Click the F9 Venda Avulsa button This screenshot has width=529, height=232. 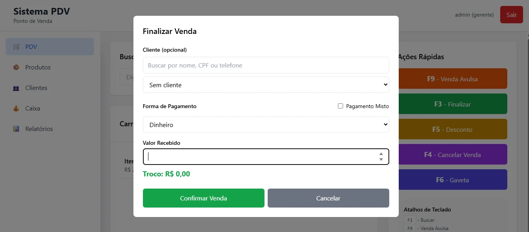click(x=452, y=79)
